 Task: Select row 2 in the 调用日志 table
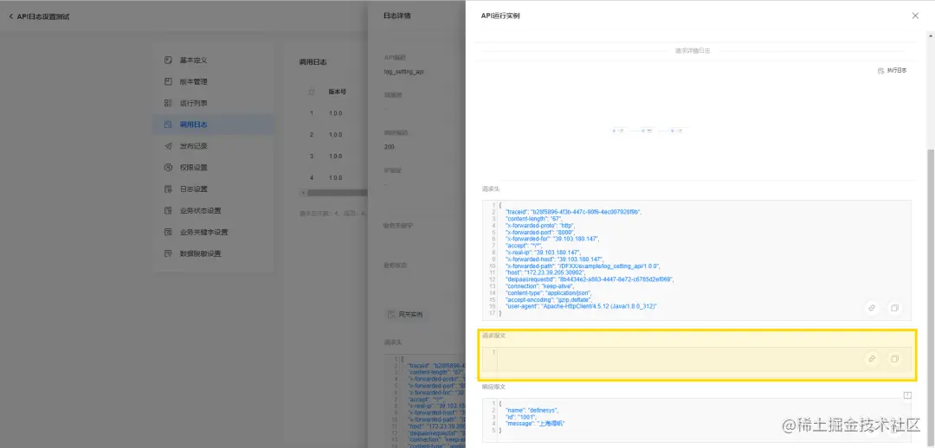334,135
